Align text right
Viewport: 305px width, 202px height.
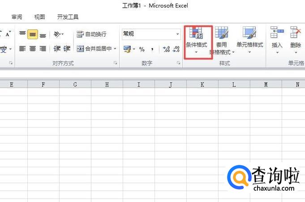tap(43, 48)
